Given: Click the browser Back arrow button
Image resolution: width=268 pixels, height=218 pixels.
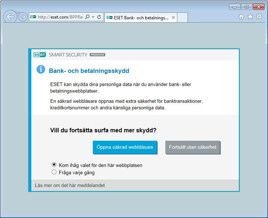Looking at the screenshot, I should click(x=10, y=17).
